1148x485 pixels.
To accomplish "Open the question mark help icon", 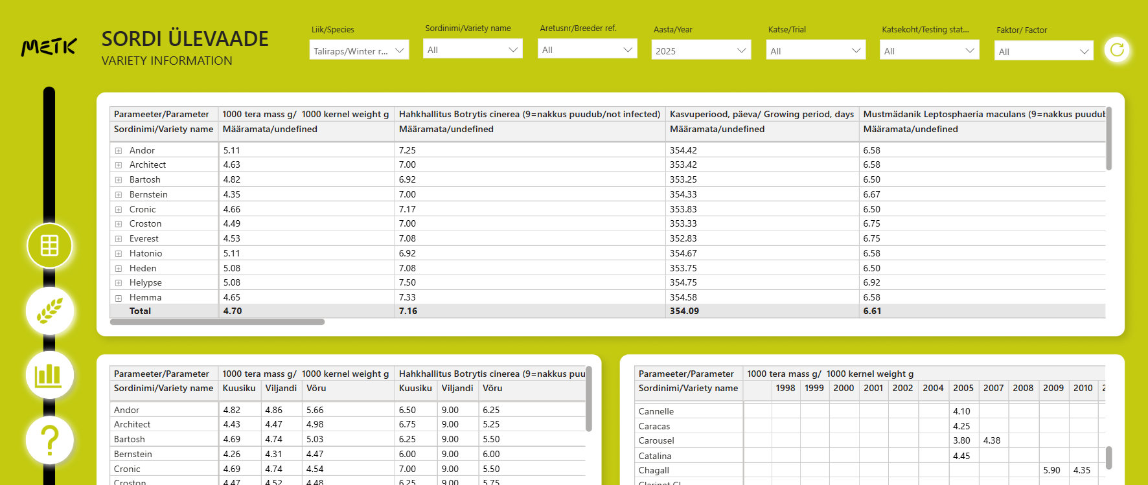I will coord(50,440).
